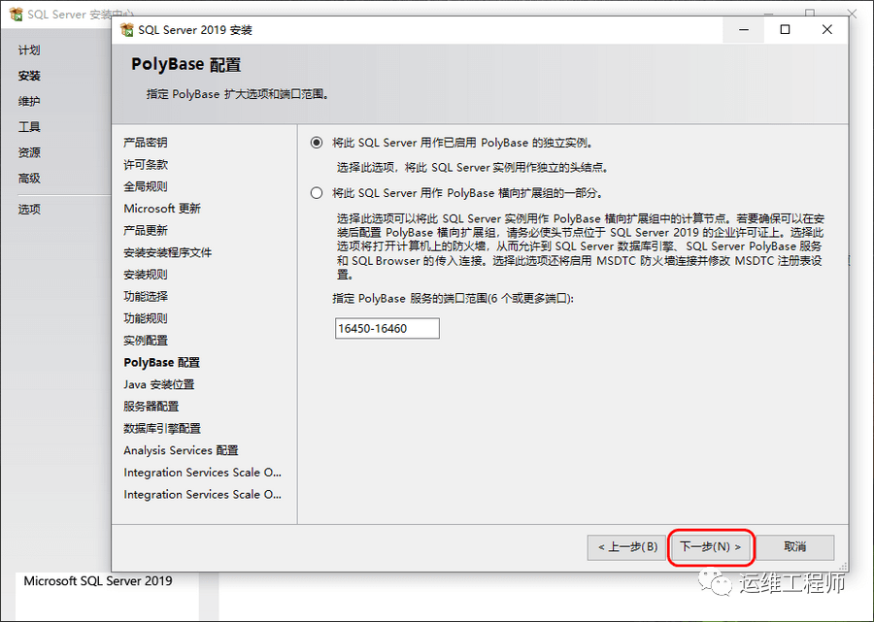Image resolution: width=874 pixels, height=622 pixels.
Task: Select the Microsoft 更新 step
Action: 162,209
